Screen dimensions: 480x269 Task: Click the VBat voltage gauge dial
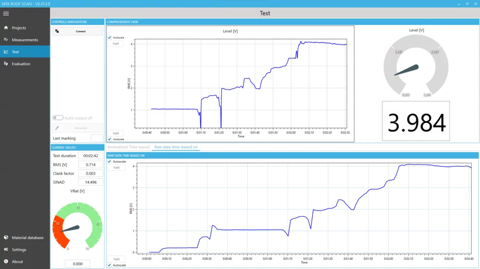coord(77,226)
